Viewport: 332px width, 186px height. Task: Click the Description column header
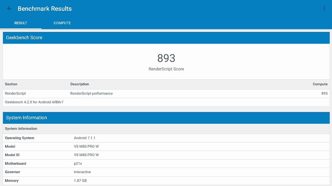(x=80, y=84)
